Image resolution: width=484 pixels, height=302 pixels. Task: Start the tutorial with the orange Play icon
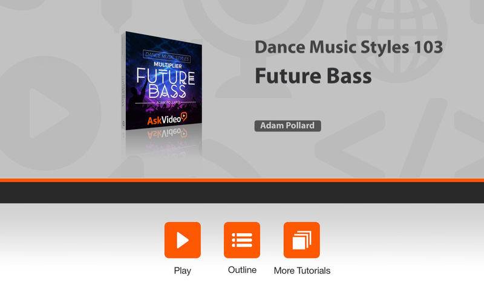183,240
